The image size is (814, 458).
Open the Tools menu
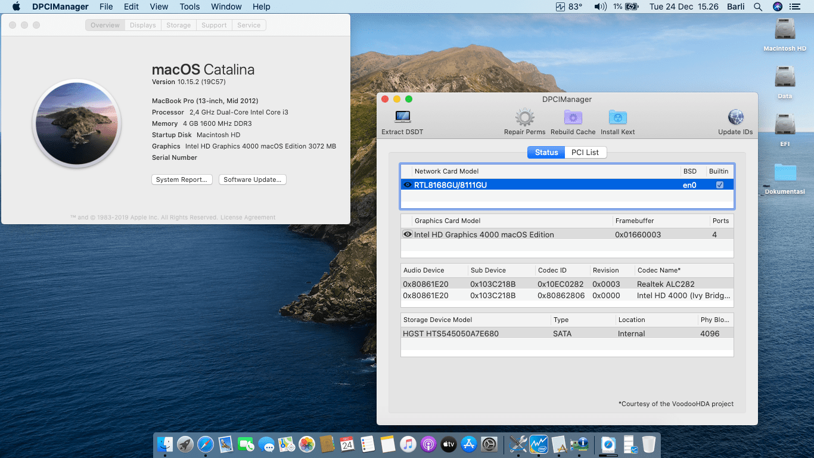189,7
